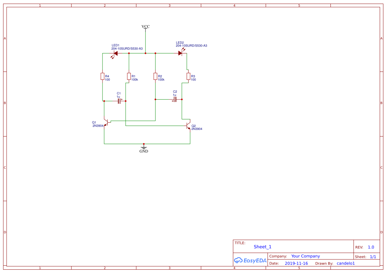This screenshot has width=387, height=273.
Task: Select the LED1 diode symbol
Action: (115, 53)
